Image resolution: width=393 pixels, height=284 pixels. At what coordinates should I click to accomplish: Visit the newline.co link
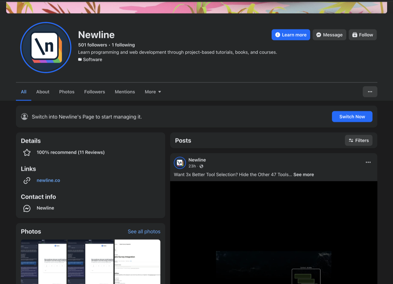coord(48,180)
